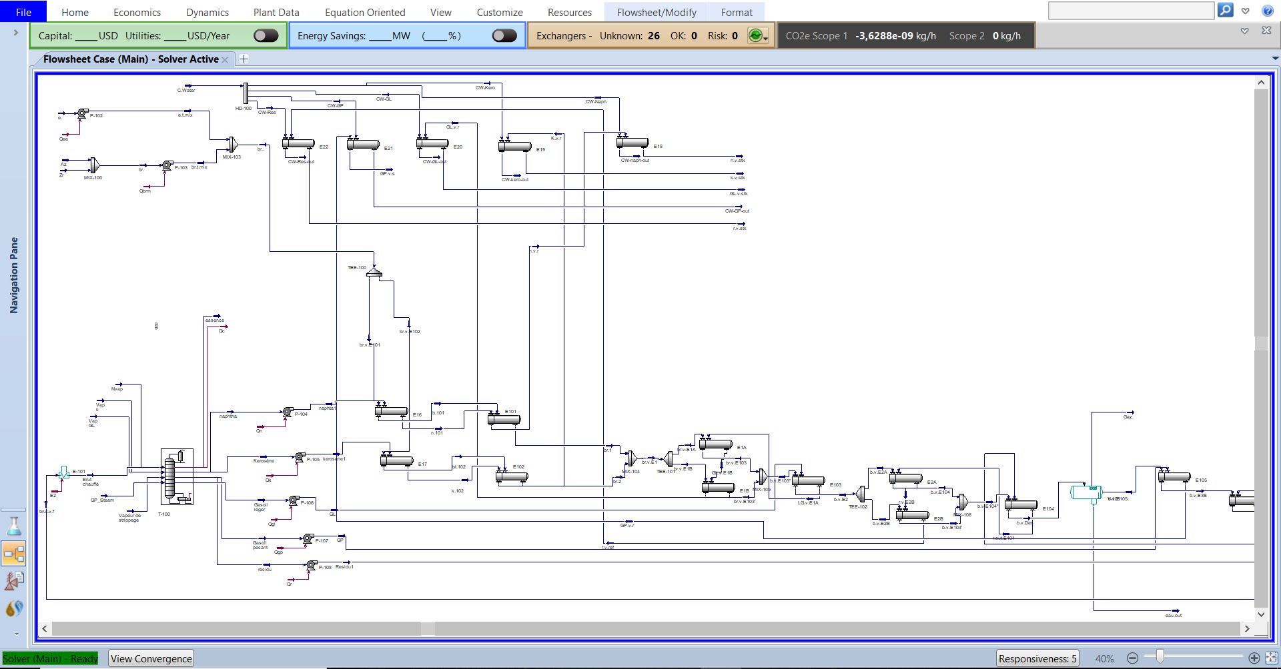Viewport: 1281px width, 669px height.
Task: Select the E-101 heater icon
Action: point(63,472)
